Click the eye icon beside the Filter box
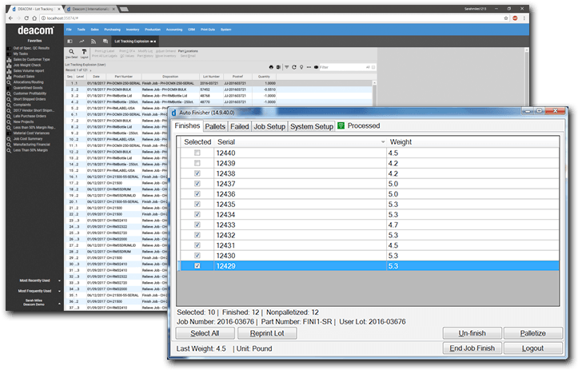The width and height of the screenshot is (578, 370). pos(316,67)
